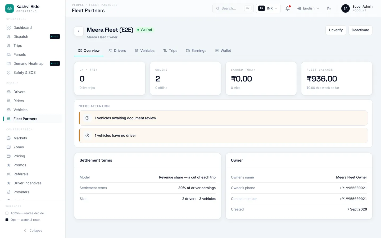Click the Promos star icon
The width and height of the screenshot is (381, 238).
9,165
